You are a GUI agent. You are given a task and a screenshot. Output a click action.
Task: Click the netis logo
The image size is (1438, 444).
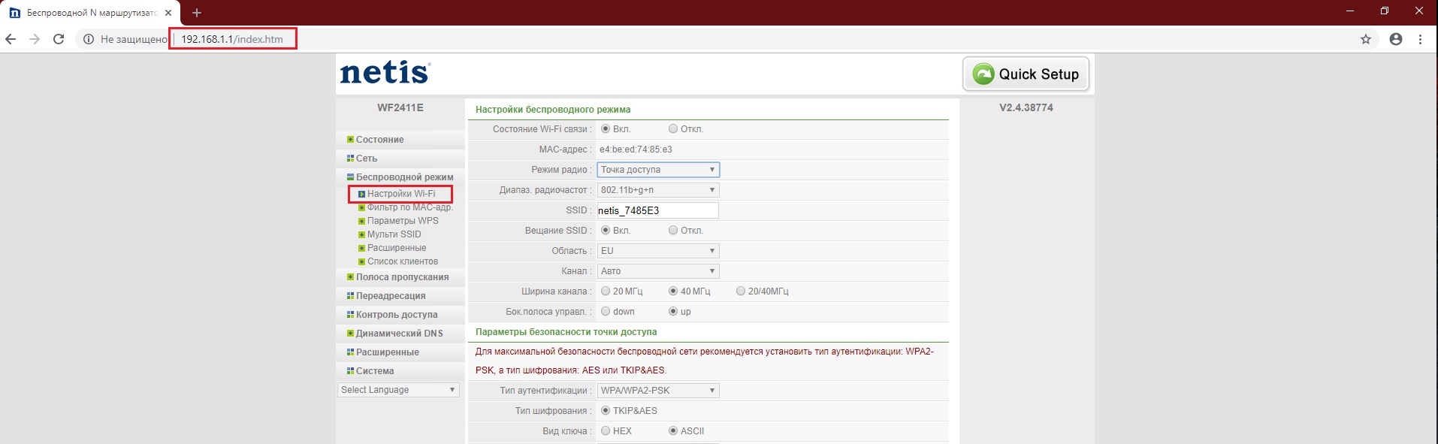(385, 72)
